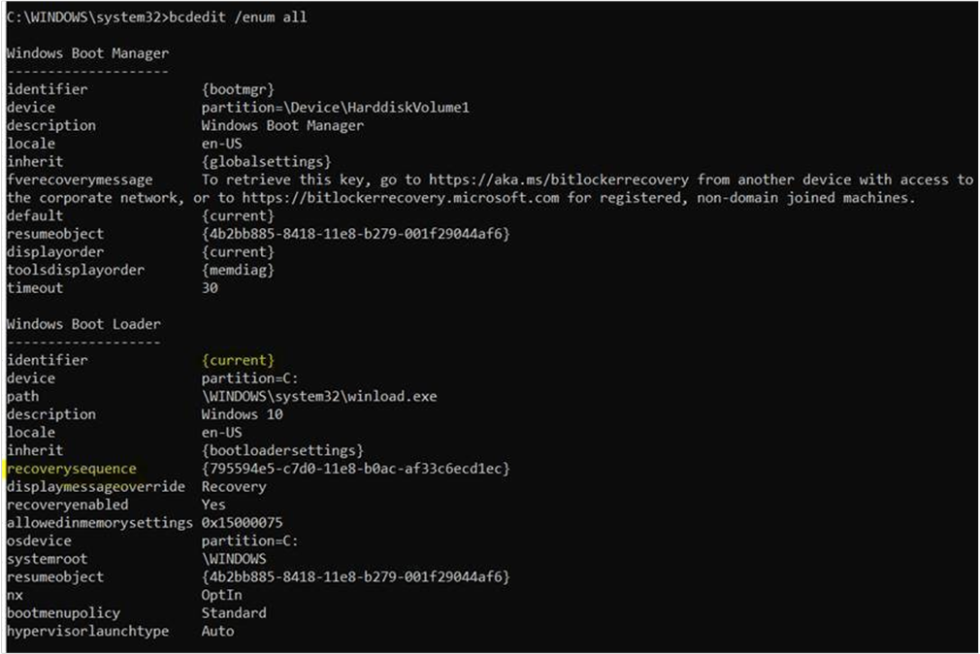The width and height of the screenshot is (980, 654).
Task: Click the {bootloadersettings} inherit value
Action: pos(281,450)
